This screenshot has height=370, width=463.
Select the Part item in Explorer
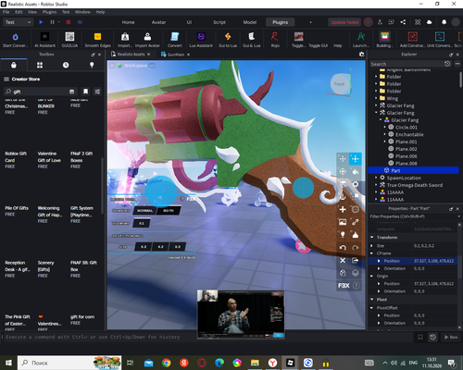click(414, 170)
